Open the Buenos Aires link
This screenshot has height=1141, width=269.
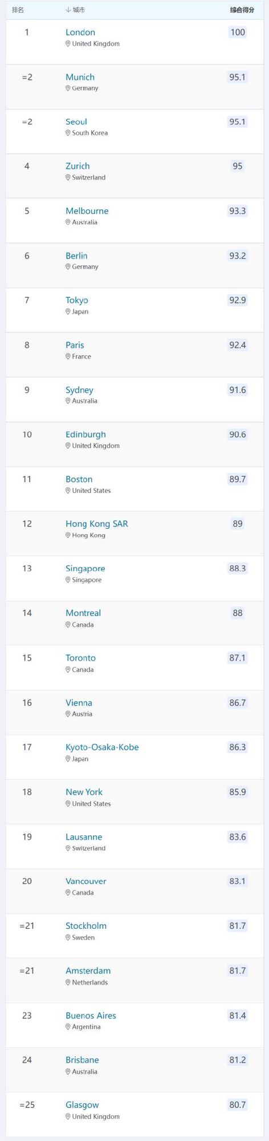click(x=91, y=1015)
